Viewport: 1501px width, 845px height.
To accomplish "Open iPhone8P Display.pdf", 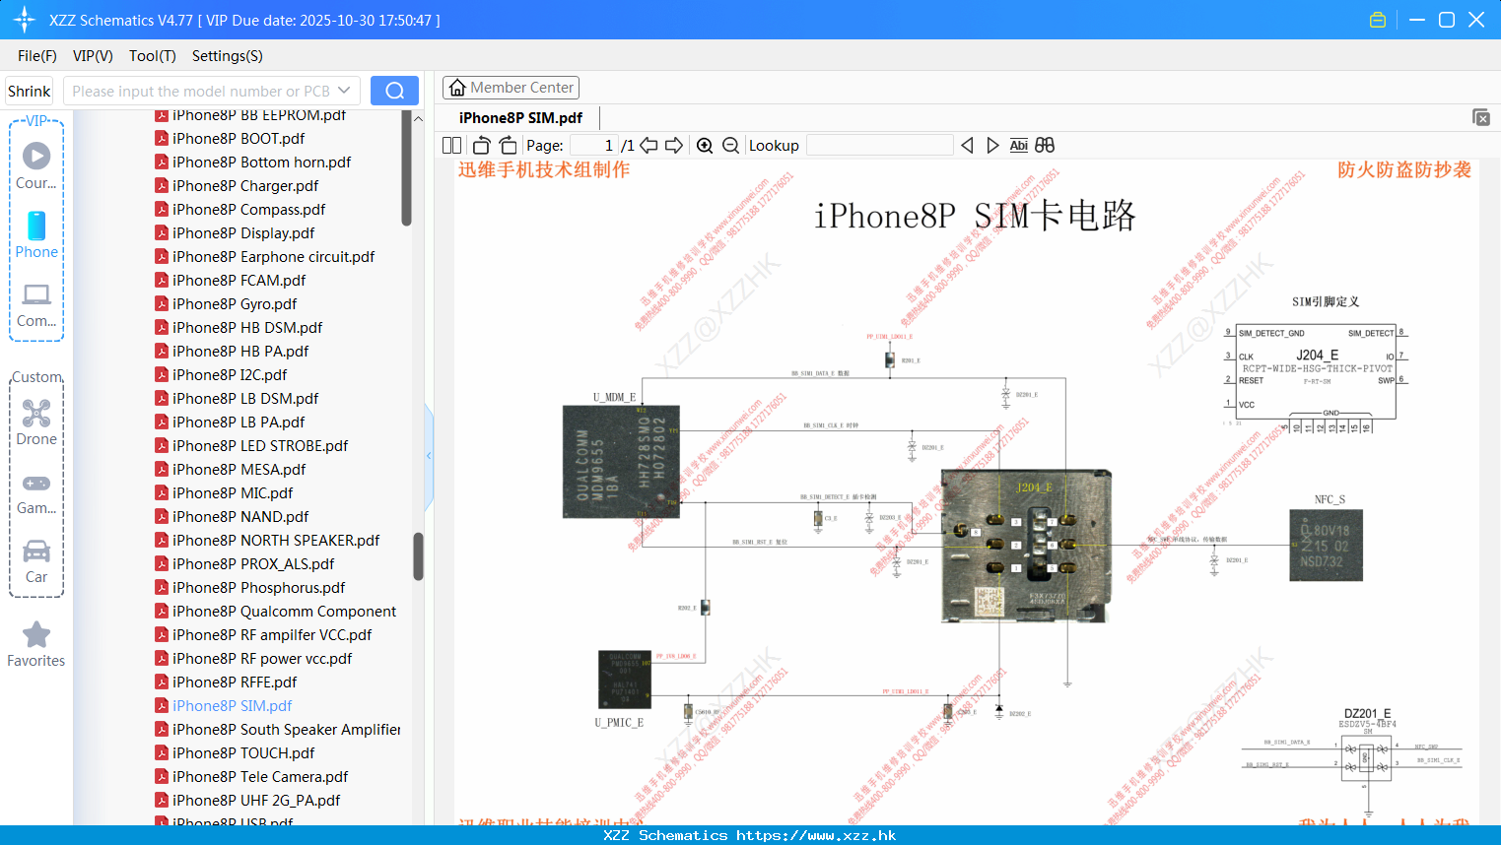I will point(243,233).
